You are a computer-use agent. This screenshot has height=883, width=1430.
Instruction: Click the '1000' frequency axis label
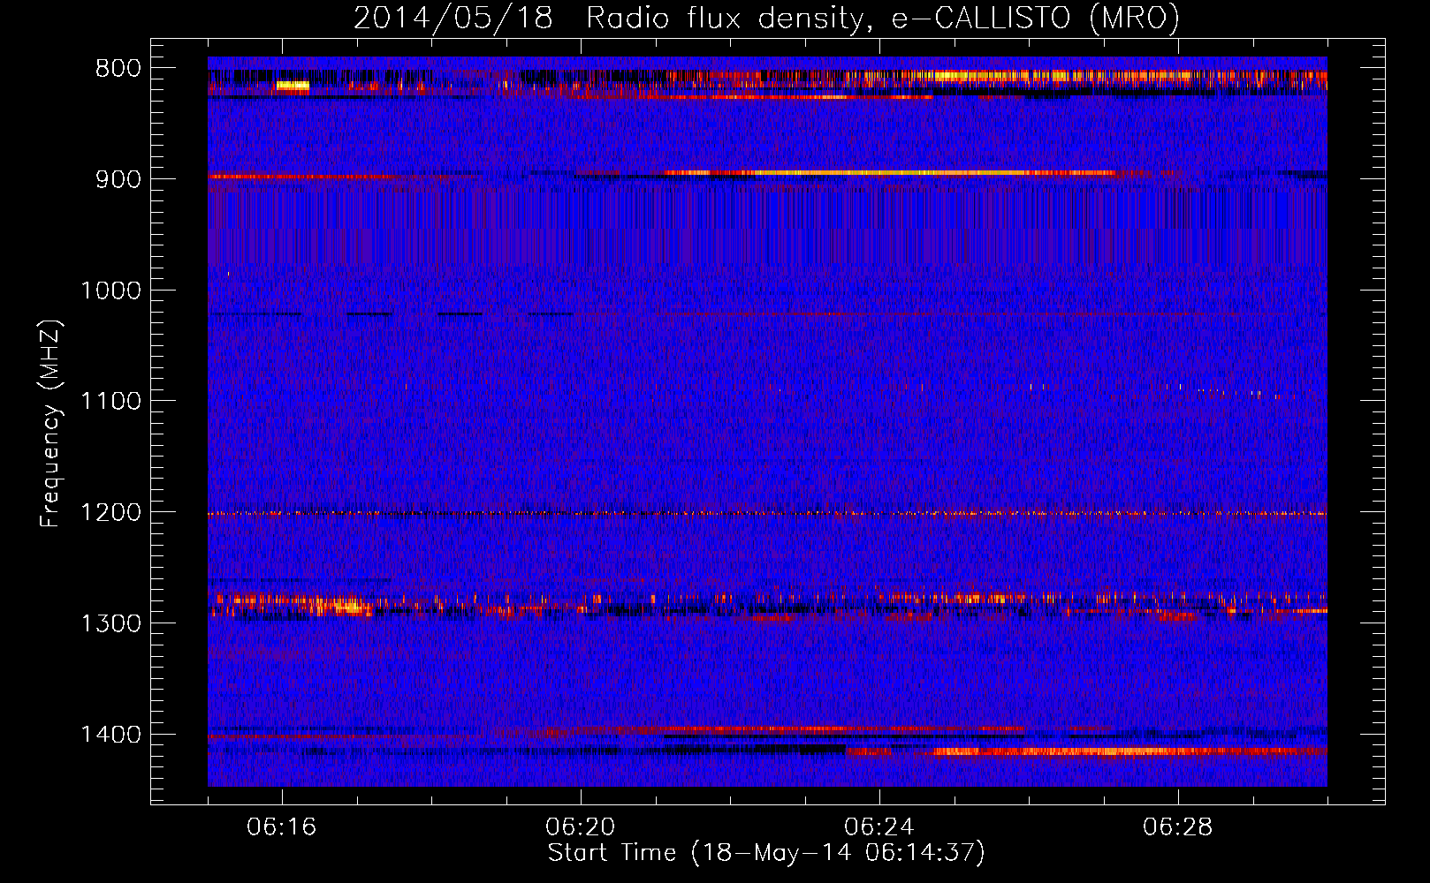[x=110, y=291]
